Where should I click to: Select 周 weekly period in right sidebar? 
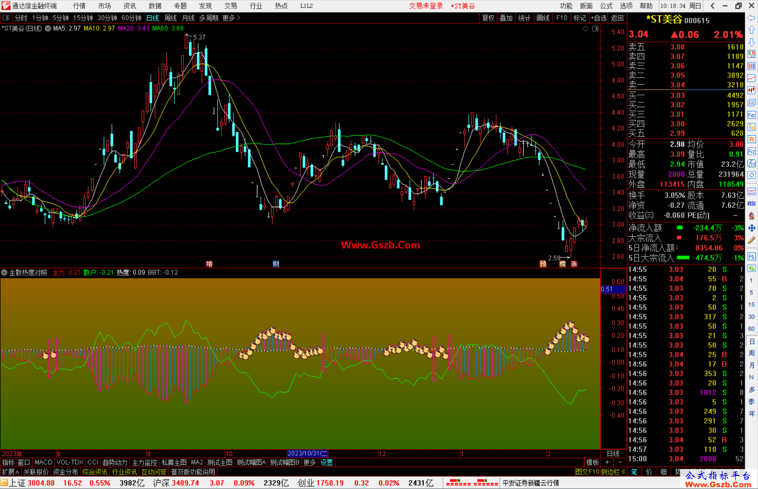pyautogui.click(x=751, y=353)
